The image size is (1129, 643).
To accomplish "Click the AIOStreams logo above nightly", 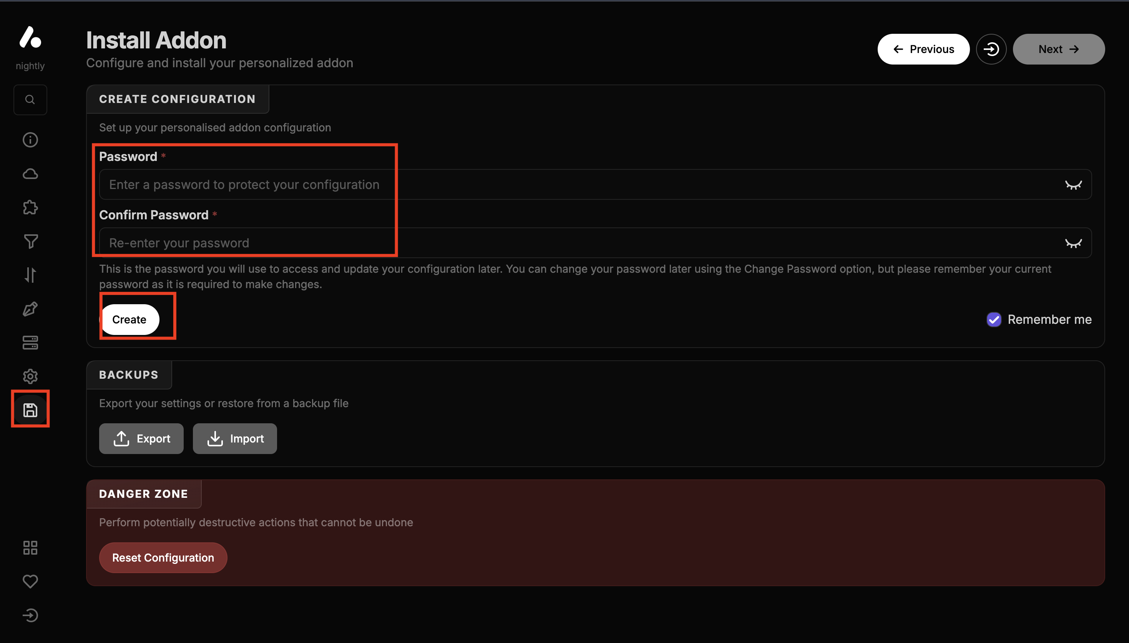I will coord(30,37).
